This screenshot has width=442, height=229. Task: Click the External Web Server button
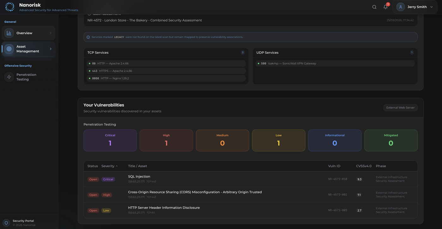(400, 108)
